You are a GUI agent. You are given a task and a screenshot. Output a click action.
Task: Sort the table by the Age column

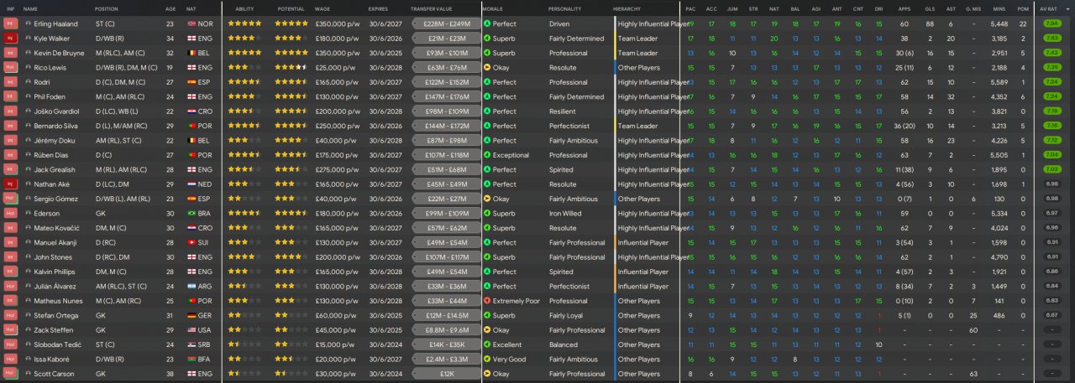170,8
